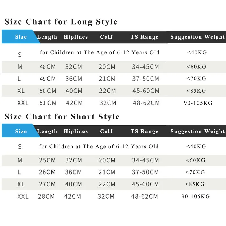Select the 49CM length cell for size L
Viewport: 226px width, 226px height.
[x=48, y=79]
